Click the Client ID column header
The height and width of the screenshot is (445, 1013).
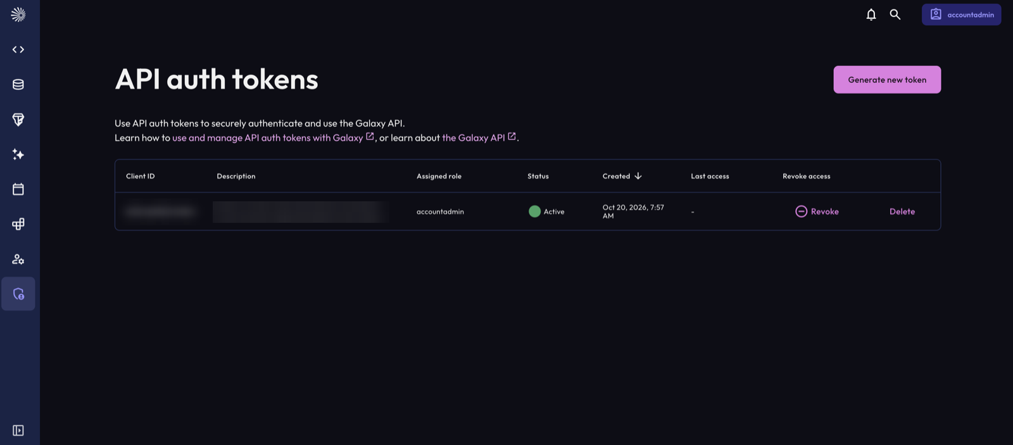(x=141, y=176)
